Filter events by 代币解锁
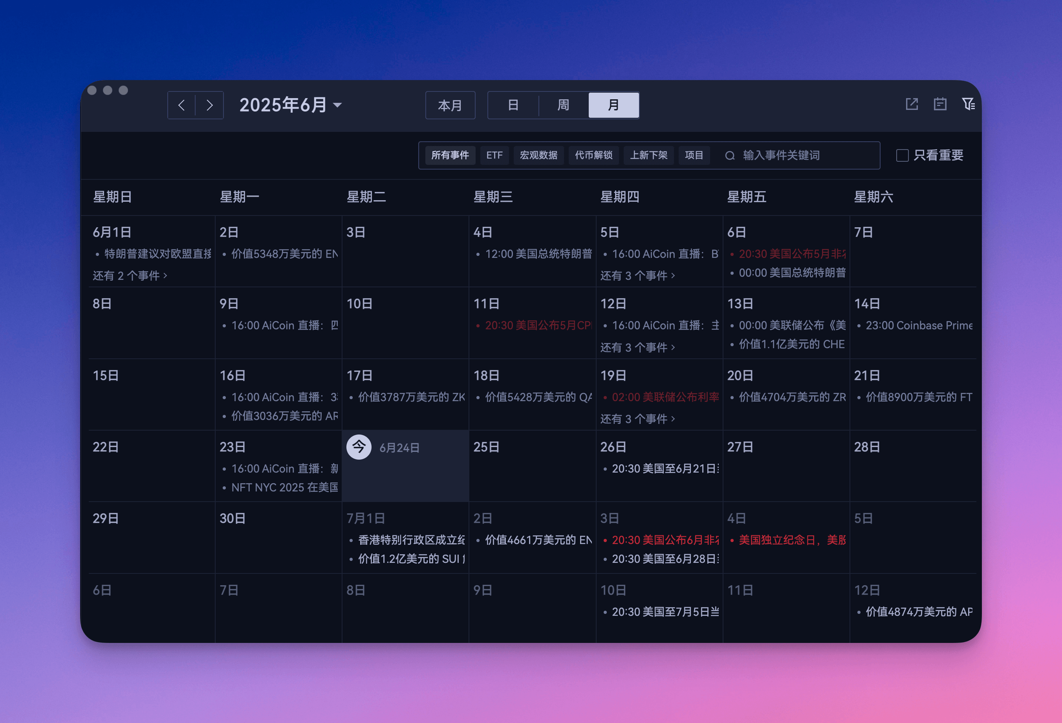Image resolution: width=1062 pixels, height=723 pixels. [x=593, y=155]
